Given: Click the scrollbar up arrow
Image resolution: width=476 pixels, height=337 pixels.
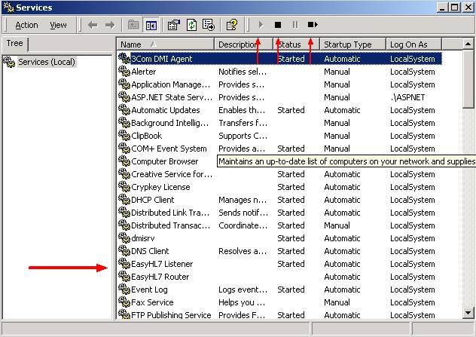Looking at the screenshot, I should point(468,44).
